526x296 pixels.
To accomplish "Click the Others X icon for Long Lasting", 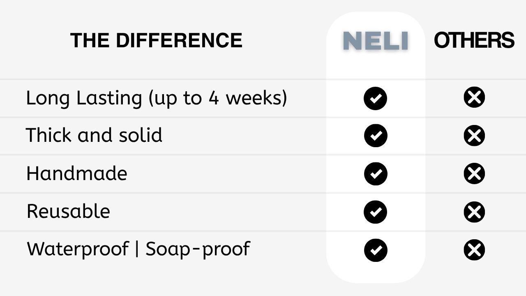I will (x=474, y=97).
